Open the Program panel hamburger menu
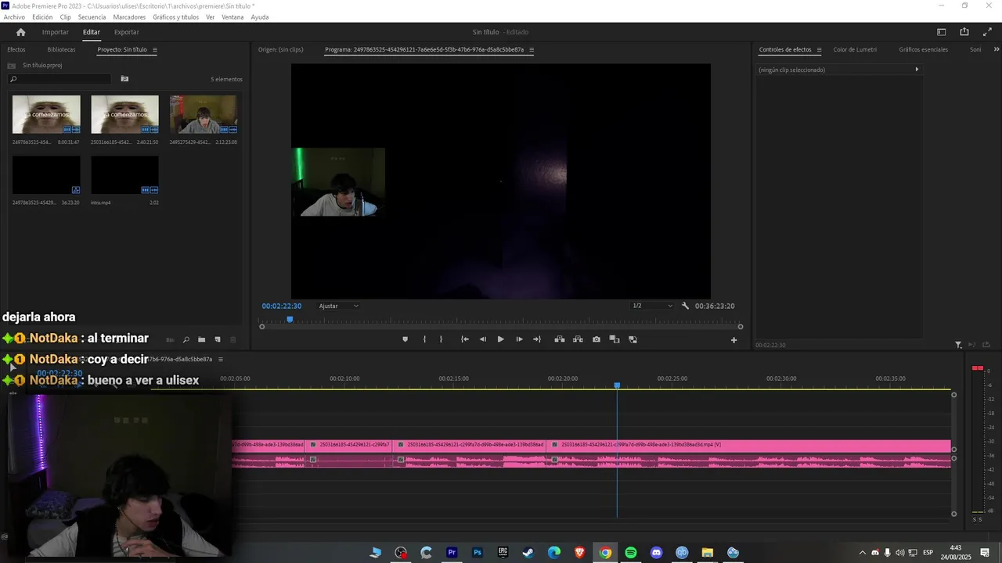The image size is (1002, 563). coord(532,50)
